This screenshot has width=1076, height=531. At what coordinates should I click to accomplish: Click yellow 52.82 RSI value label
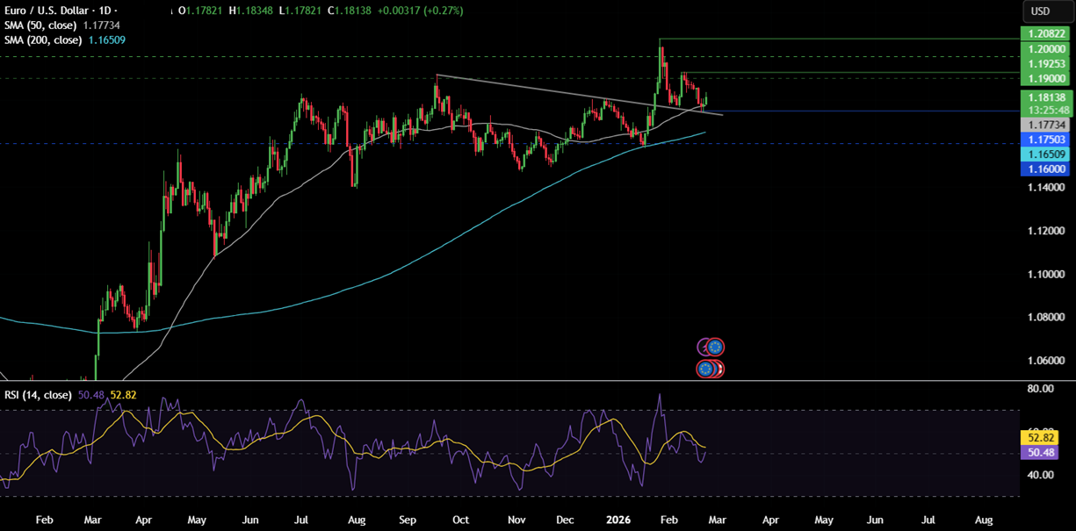1041,437
